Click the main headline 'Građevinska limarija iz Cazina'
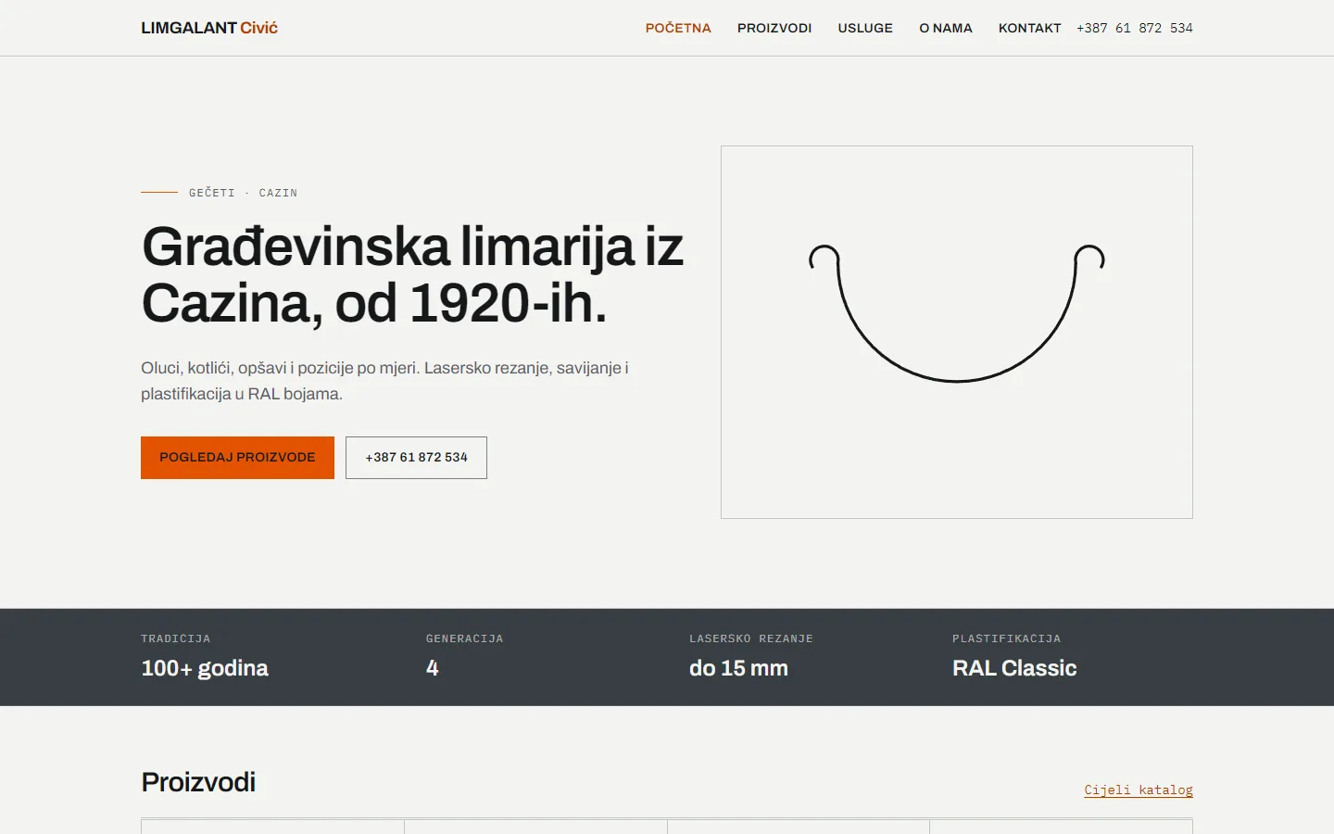Screen dimensions: 1334x834 pyautogui.click(x=412, y=274)
